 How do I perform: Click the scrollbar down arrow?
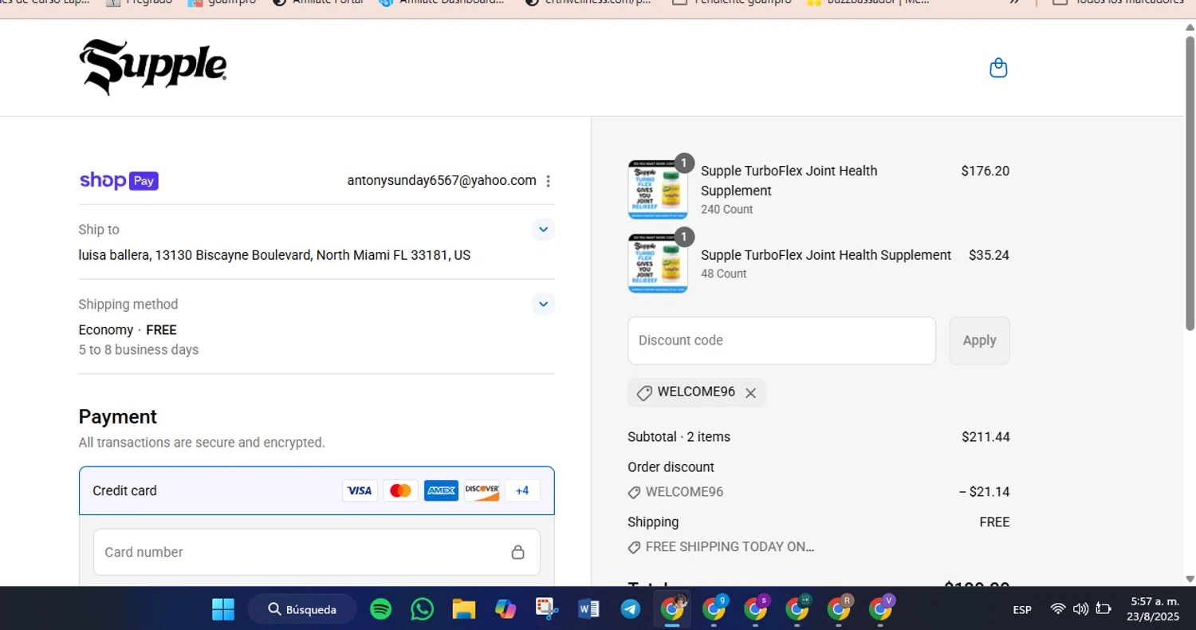click(x=1190, y=579)
